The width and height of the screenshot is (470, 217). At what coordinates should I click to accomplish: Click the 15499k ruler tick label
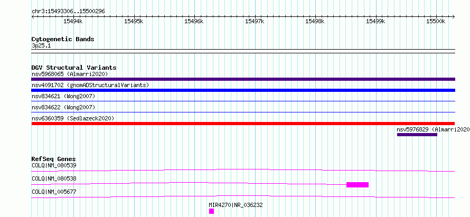(375, 21)
